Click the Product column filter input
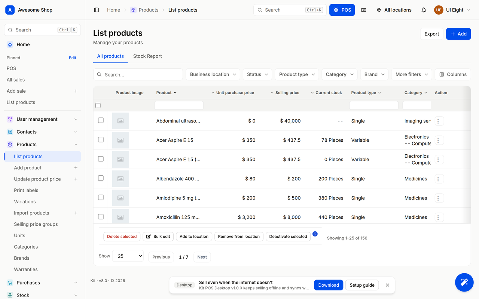The width and height of the screenshot is (479, 299). pyautogui.click(x=179, y=105)
